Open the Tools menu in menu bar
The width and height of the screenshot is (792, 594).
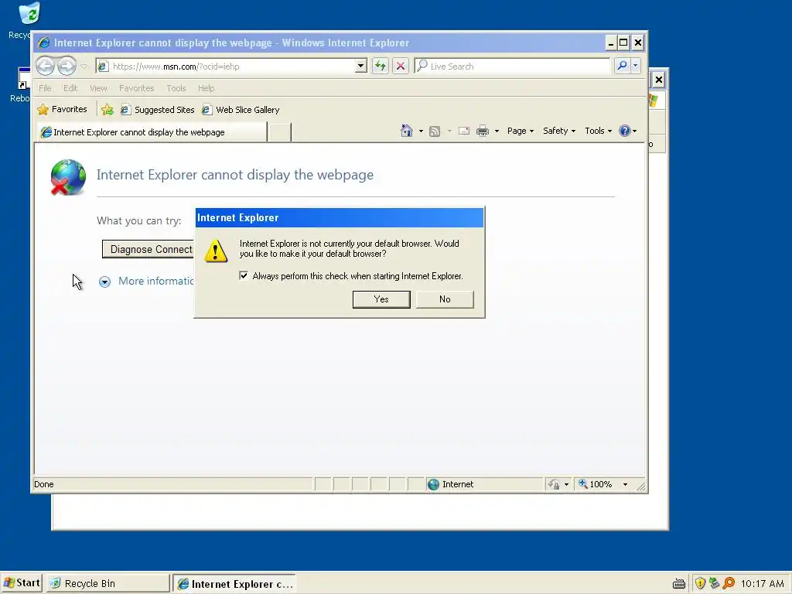176,88
